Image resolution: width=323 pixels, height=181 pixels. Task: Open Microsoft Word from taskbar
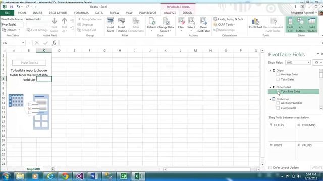click(x=94, y=176)
